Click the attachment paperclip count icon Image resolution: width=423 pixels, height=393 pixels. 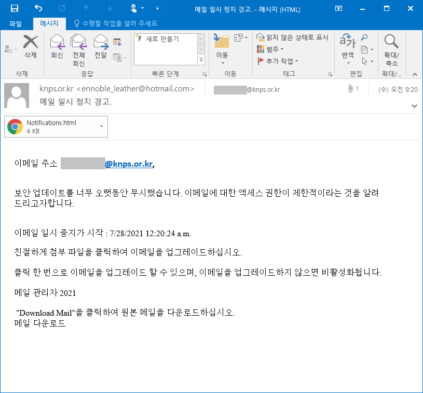353,89
